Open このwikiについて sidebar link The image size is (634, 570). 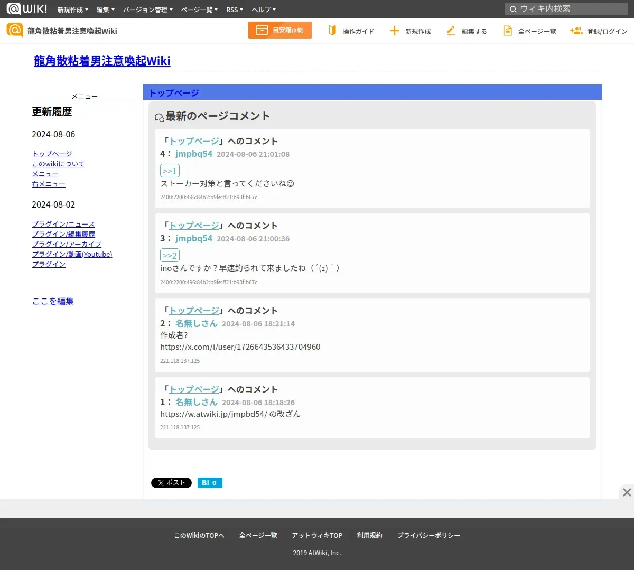pos(58,164)
